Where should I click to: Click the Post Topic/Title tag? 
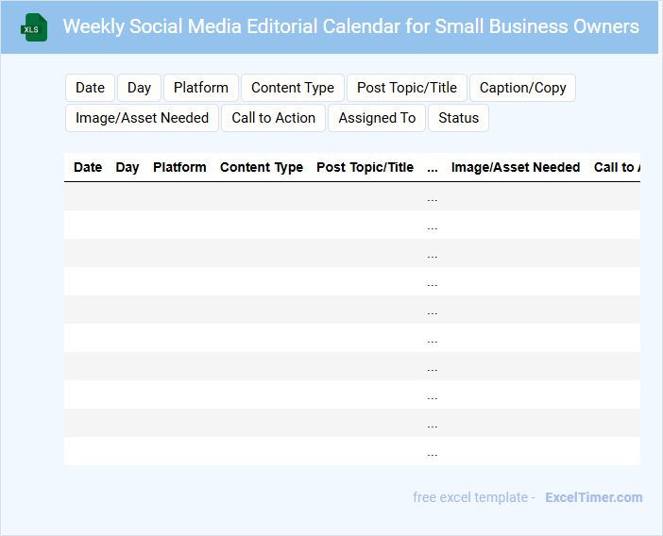pos(407,88)
